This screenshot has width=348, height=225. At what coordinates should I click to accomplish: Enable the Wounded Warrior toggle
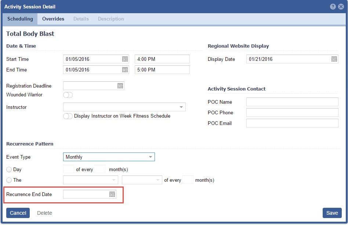tap(68, 95)
